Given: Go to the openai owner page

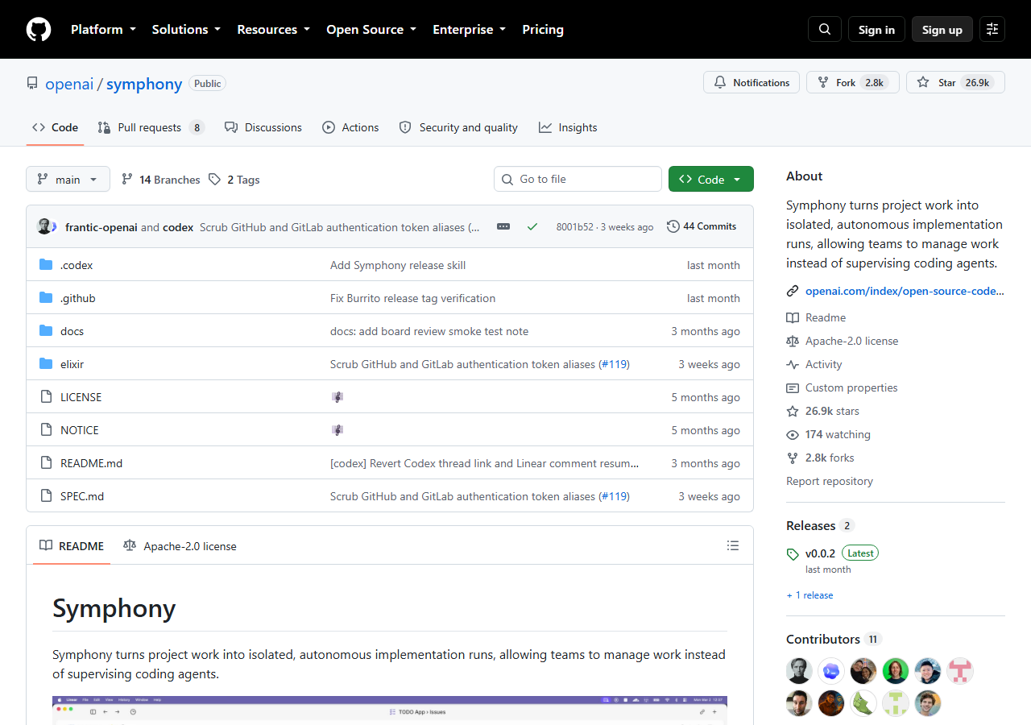Looking at the screenshot, I should coord(69,84).
